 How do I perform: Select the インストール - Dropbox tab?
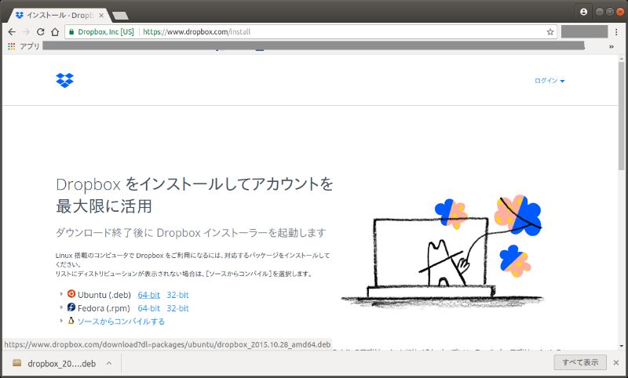coord(60,15)
